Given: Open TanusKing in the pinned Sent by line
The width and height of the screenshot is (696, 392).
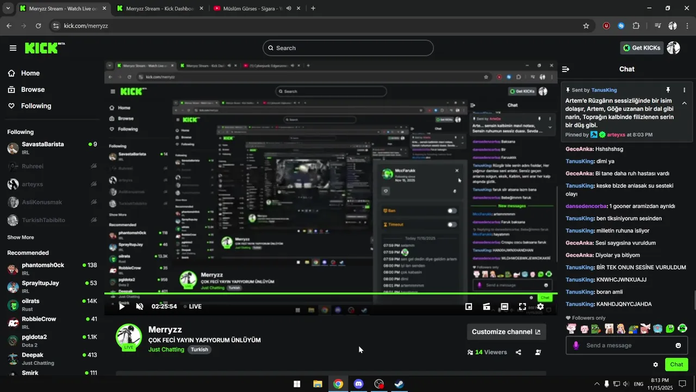Looking at the screenshot, I should coord(604,90).
